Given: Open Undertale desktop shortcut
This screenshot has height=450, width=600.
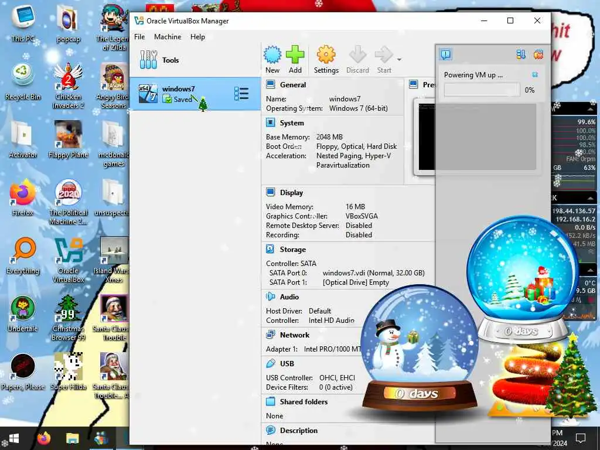Looking at the screenshot, I should click(x=23, y=314).
